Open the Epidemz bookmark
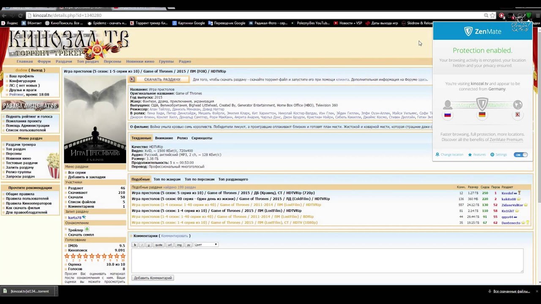Screen dimensions: 541x304 tap(107, 23)
